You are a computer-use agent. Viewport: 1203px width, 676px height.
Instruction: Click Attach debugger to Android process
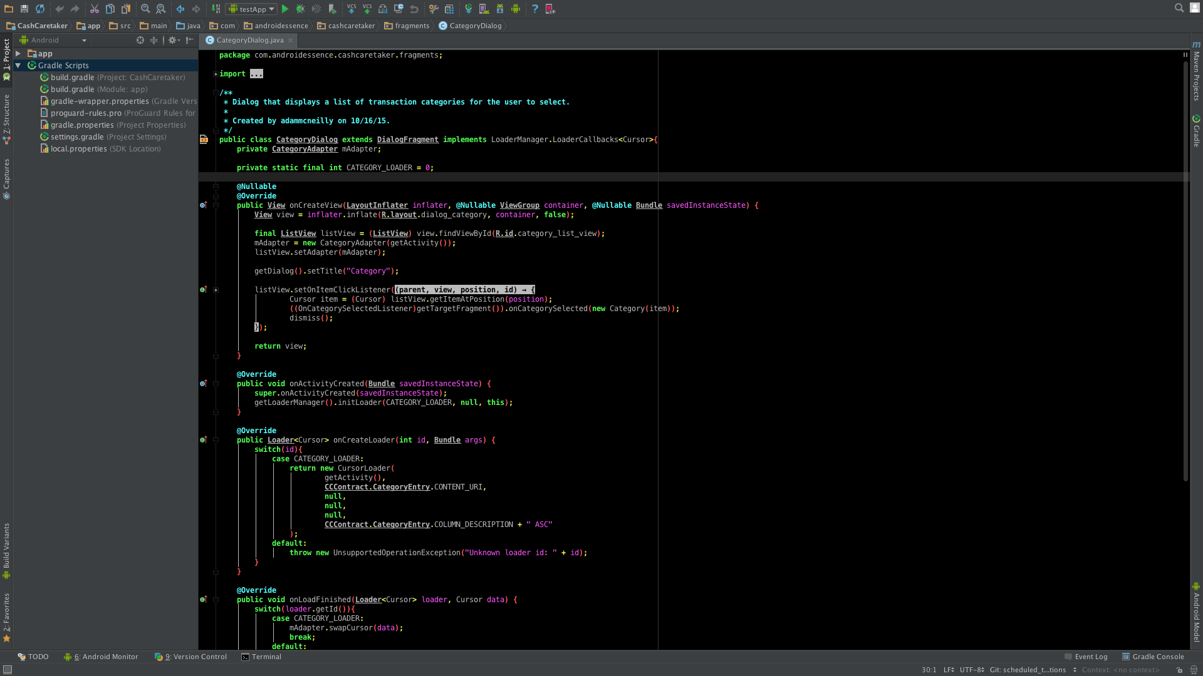pos(333,9)
